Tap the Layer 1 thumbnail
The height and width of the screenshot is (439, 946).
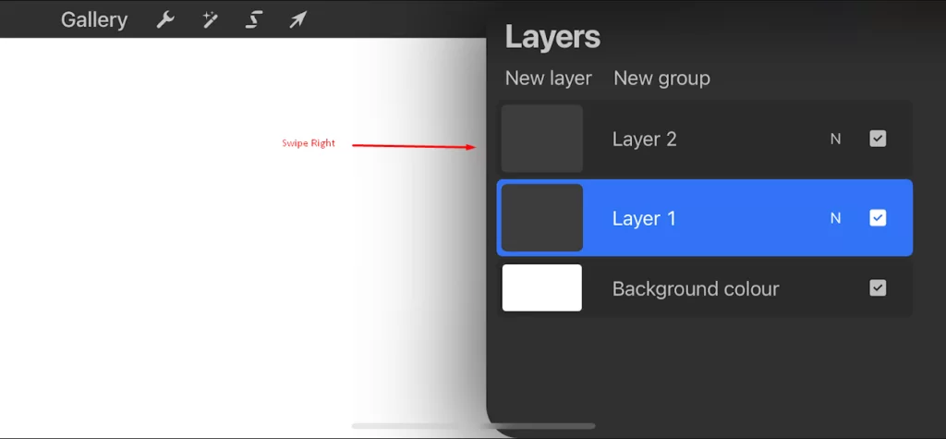pos(541,217)
